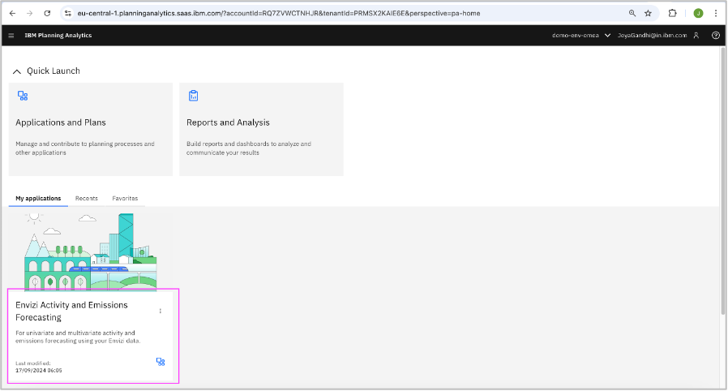Click the Applications and Plans icon

[23, 96]
